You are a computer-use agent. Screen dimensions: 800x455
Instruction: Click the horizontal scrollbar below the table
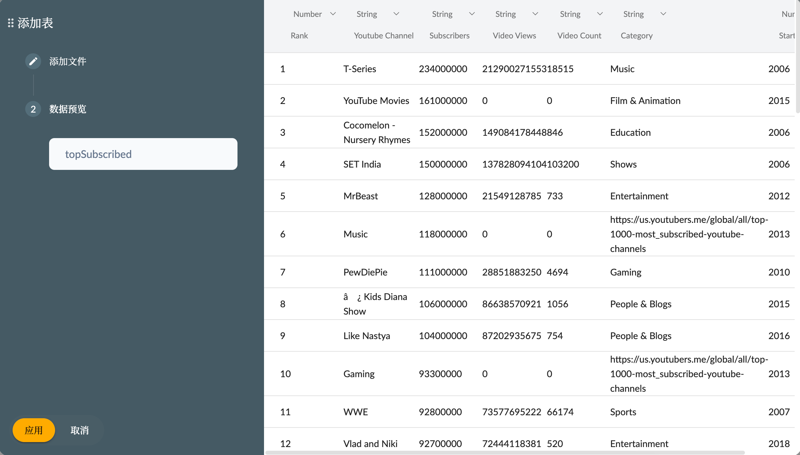[505, 452]
